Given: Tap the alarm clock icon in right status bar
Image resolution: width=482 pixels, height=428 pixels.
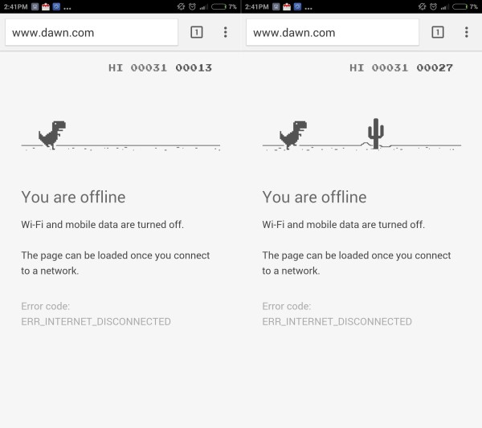Looking at the screenshot, I should tap(433, 6).
